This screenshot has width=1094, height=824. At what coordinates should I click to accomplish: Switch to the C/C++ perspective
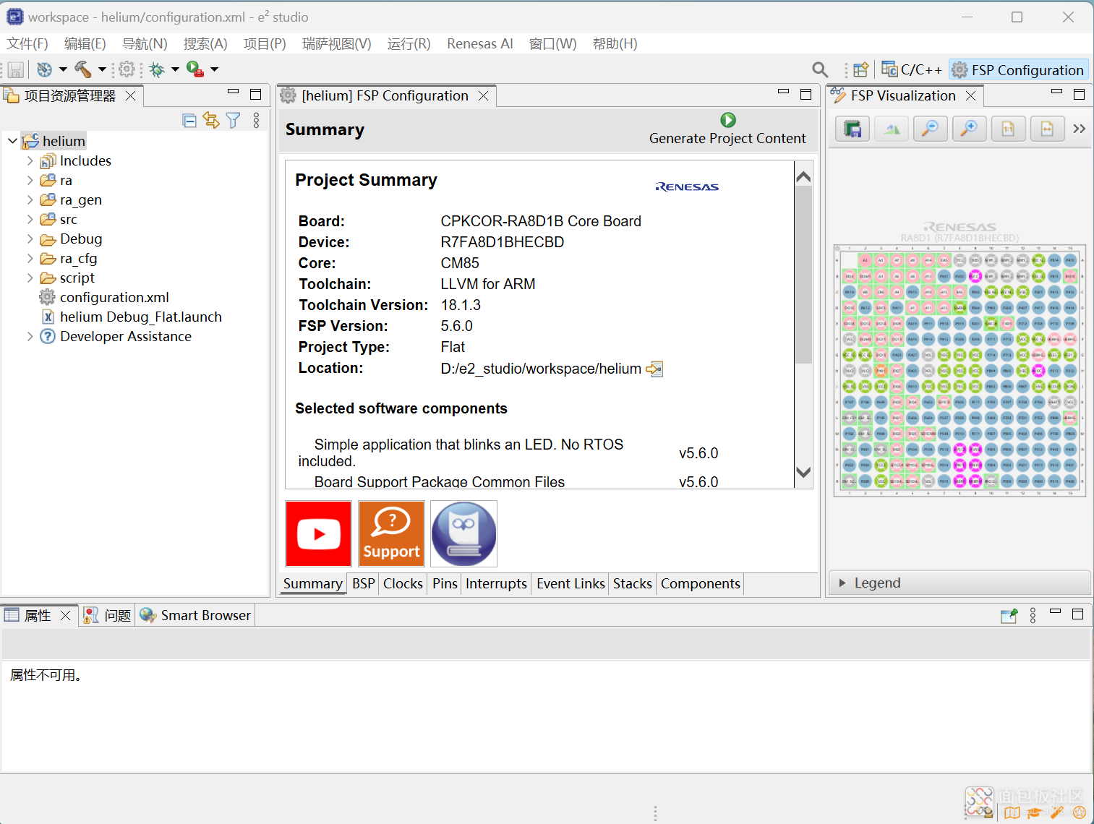tap(912, 69)
